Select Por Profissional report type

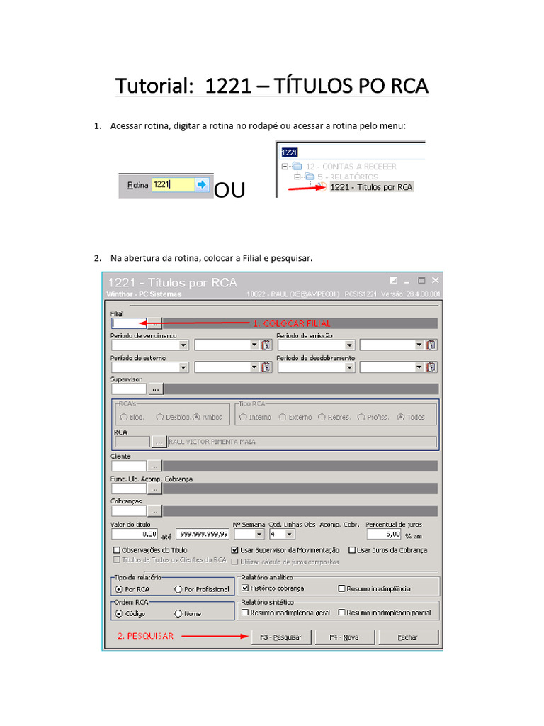tap(178, 589)
